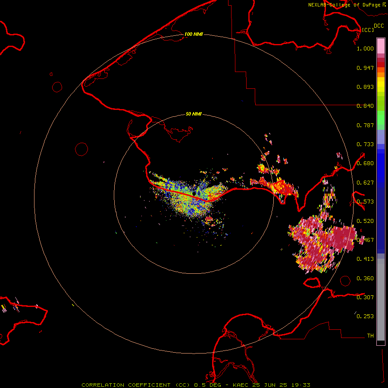Click the 0.307 colorbar value
Screen dimensions: 388x388
click(365, 297)
